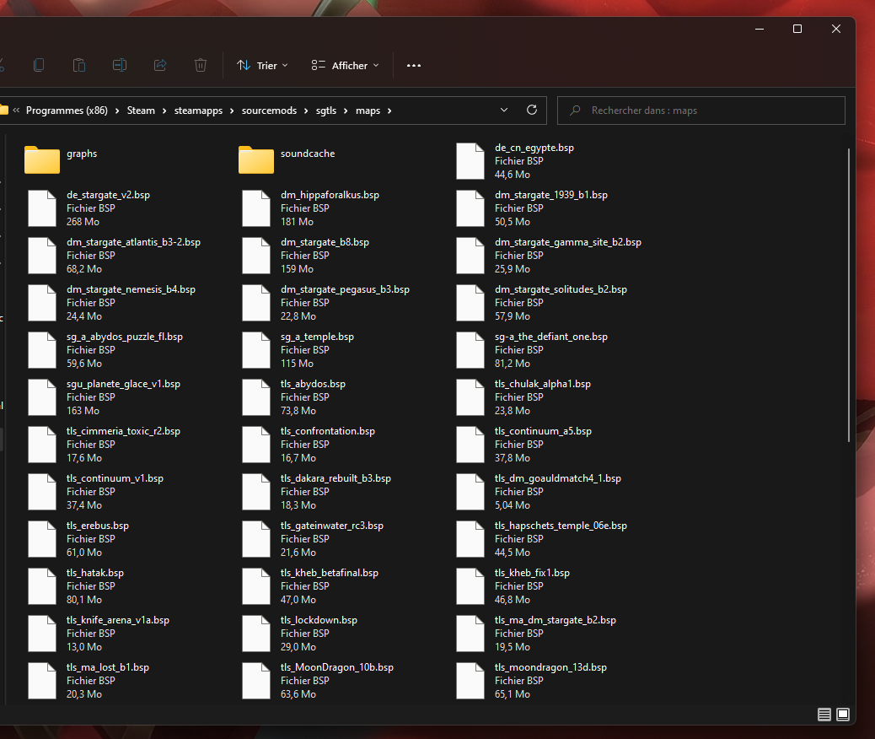Click the tls_MoonDragon_10b.bsp file name
Image resolution: width=875 pixels, height=739 pixels.
point(337,667)
